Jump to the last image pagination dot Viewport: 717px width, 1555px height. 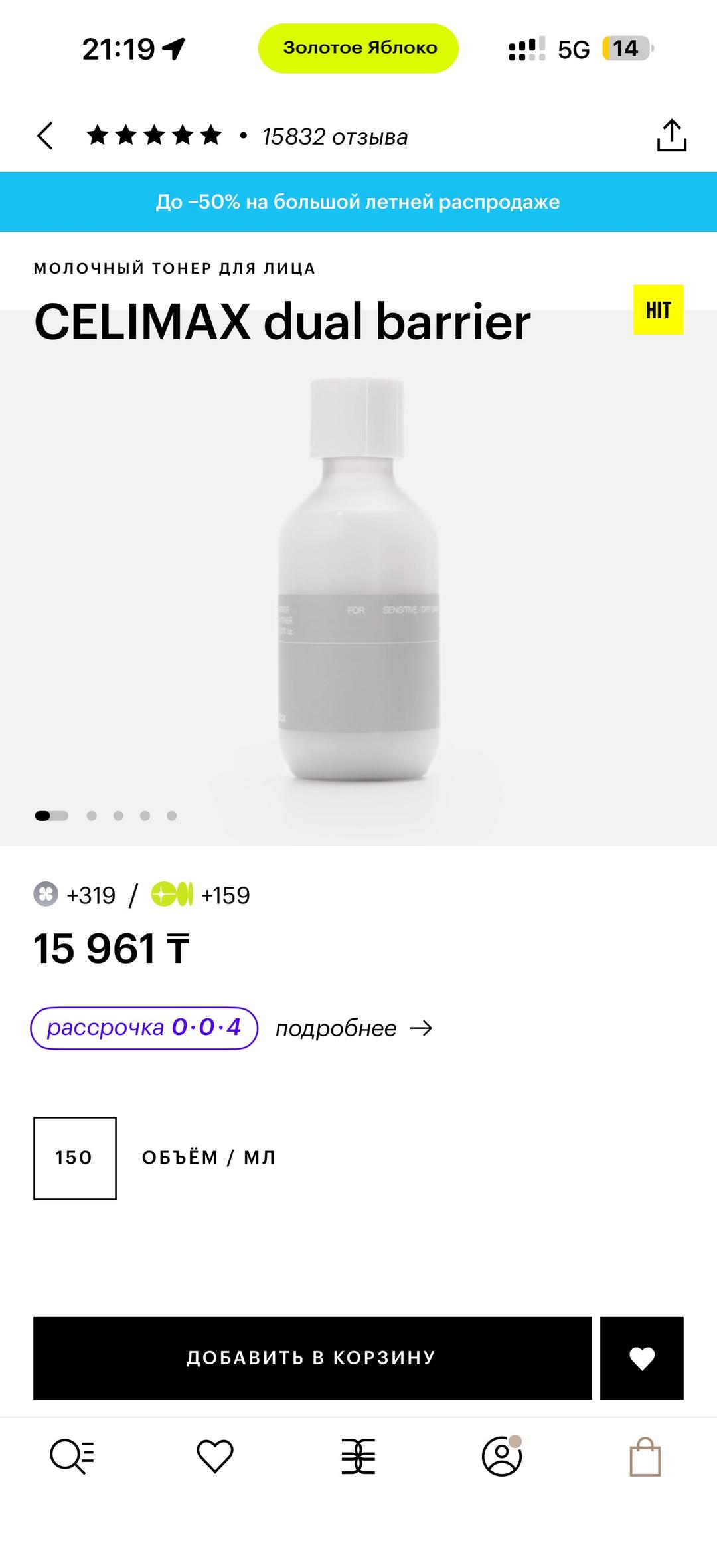pyautogui.click(x=172, y=816)
